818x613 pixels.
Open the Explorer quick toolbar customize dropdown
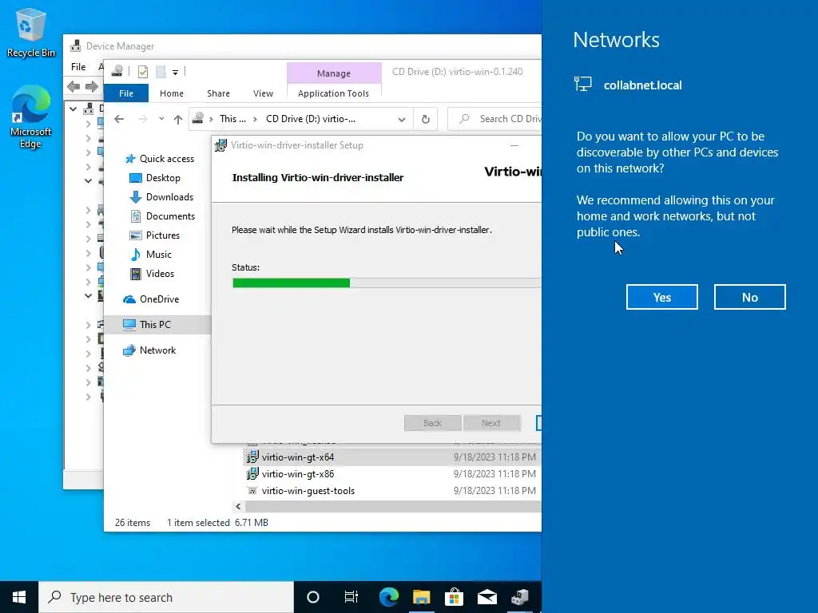pyautogui.click(x=175, y=73)
